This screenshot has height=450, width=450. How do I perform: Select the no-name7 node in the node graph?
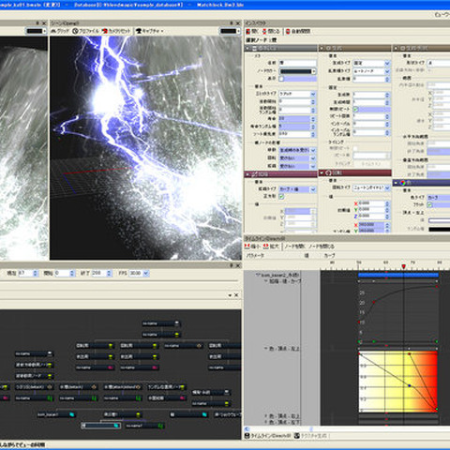[144, 426]
